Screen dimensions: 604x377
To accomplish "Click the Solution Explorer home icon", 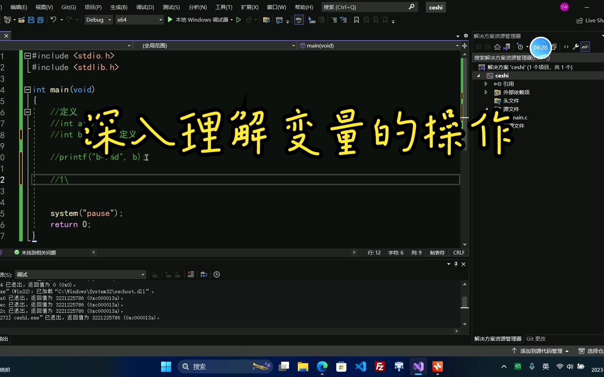I will point(497,47).
